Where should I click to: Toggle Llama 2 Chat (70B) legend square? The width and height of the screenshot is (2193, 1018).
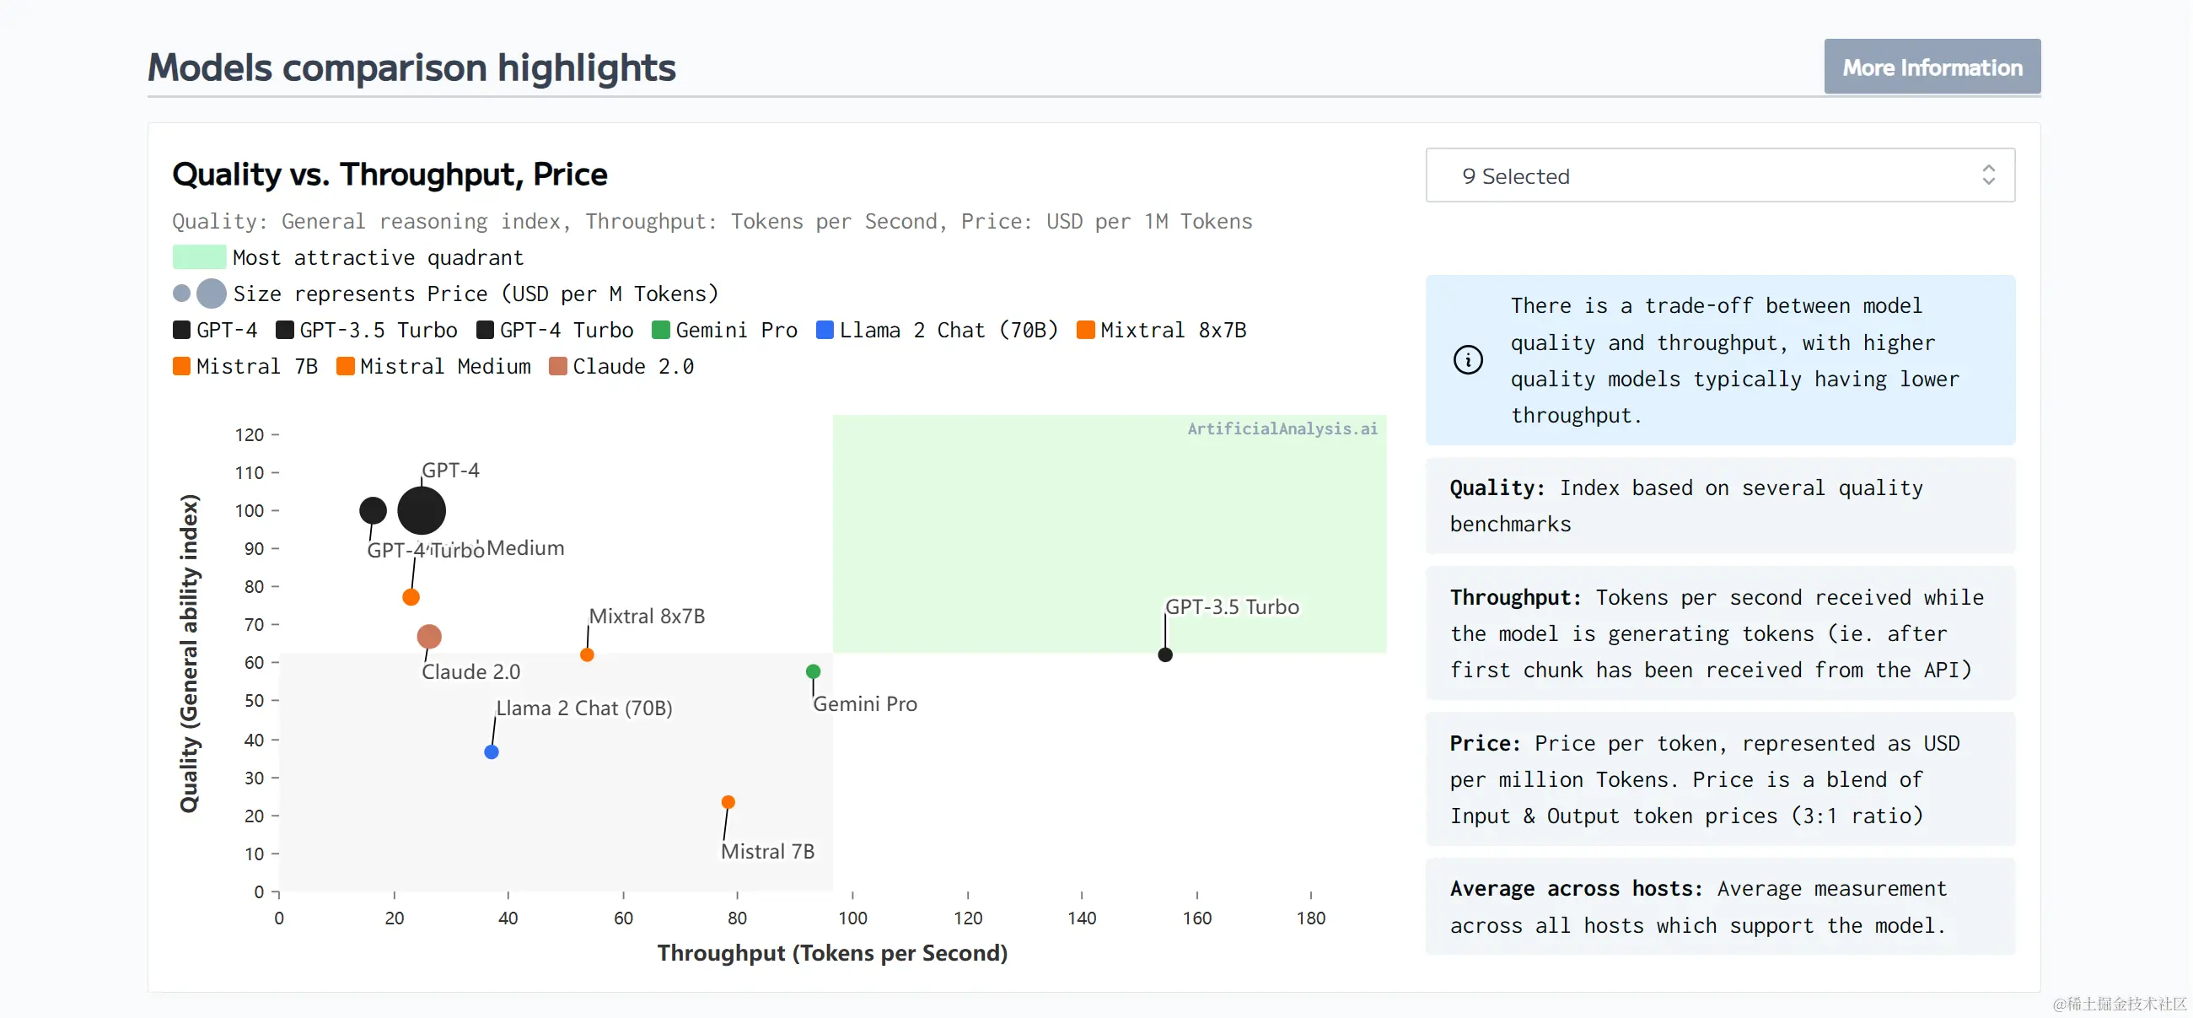coord(824,331)
